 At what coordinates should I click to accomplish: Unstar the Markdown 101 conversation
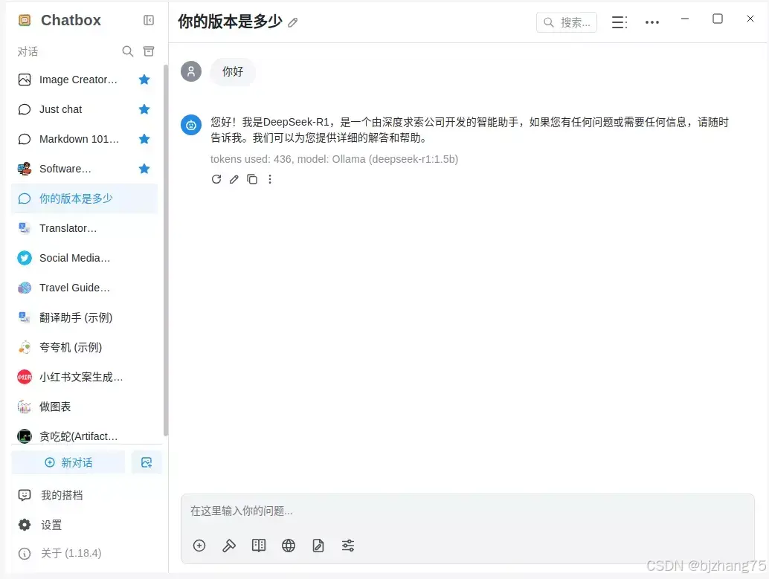pos(144,139)
